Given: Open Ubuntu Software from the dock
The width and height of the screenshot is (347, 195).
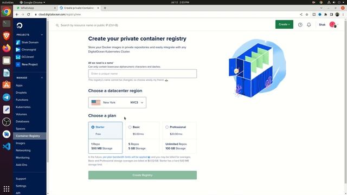Looking at the screenshot, I should [x=7, y=85].
